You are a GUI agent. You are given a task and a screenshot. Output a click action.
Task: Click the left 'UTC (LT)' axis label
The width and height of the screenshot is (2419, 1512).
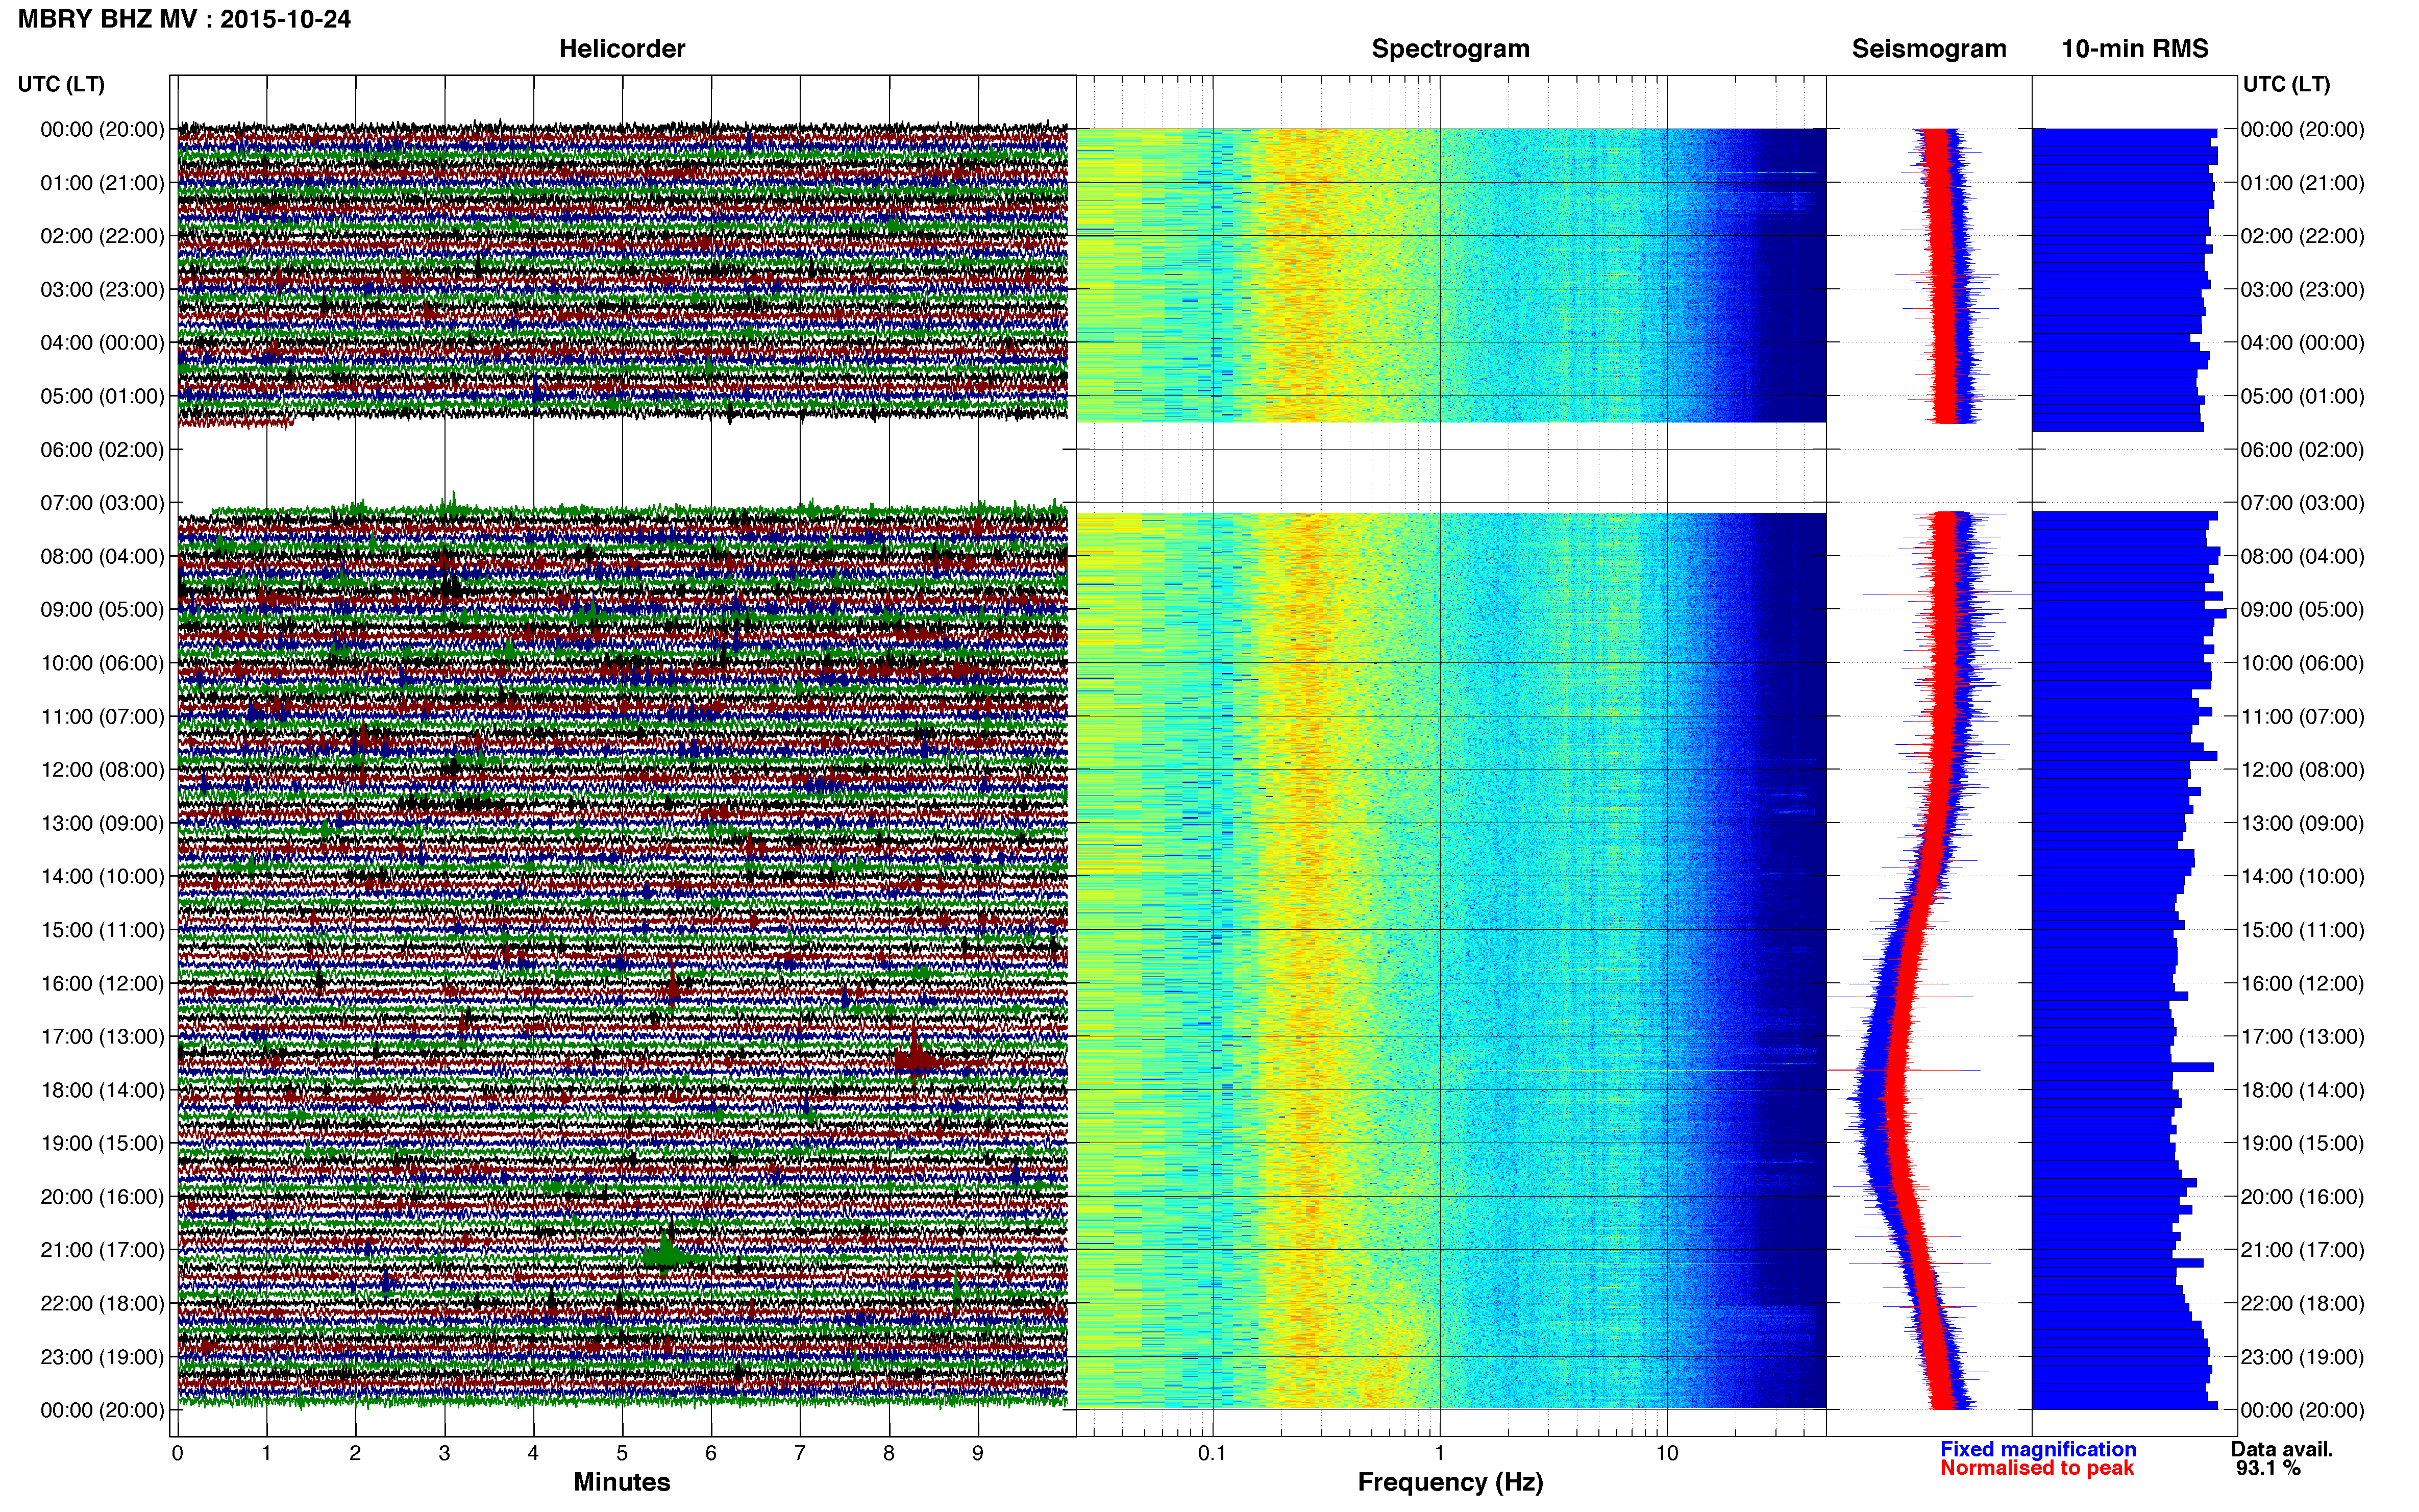coord(61,84)
